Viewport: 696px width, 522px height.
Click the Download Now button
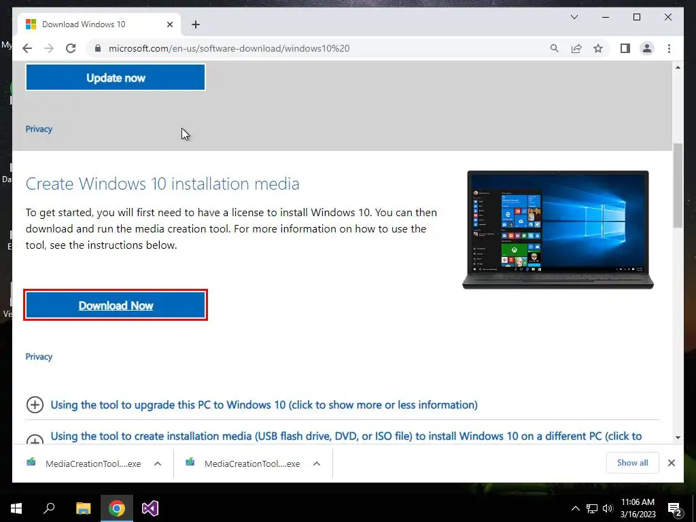[x=116, y=305]
